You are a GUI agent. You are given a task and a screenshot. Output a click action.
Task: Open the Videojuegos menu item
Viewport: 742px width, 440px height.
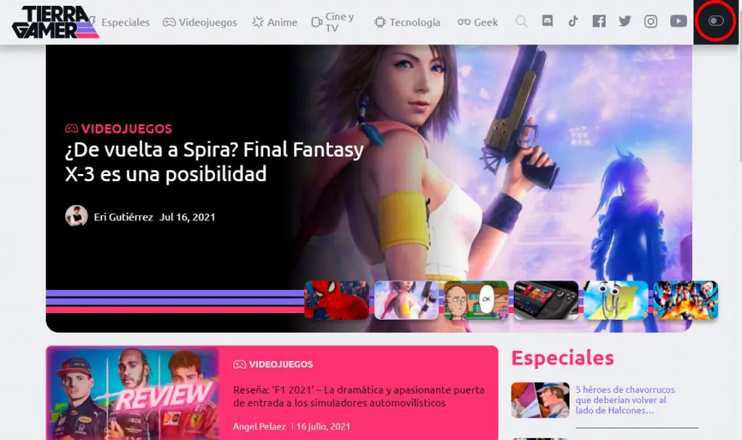200,22
